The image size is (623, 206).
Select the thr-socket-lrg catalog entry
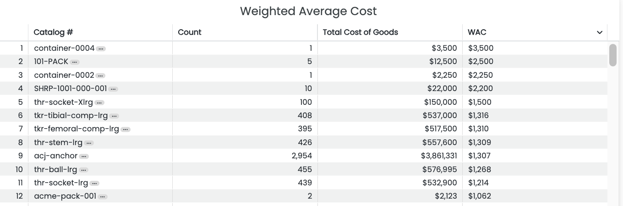click(61, 183)
